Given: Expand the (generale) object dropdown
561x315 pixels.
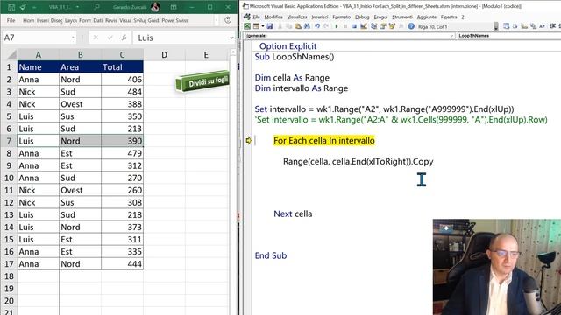Looking at the screenshot, I should pos(452,36).
